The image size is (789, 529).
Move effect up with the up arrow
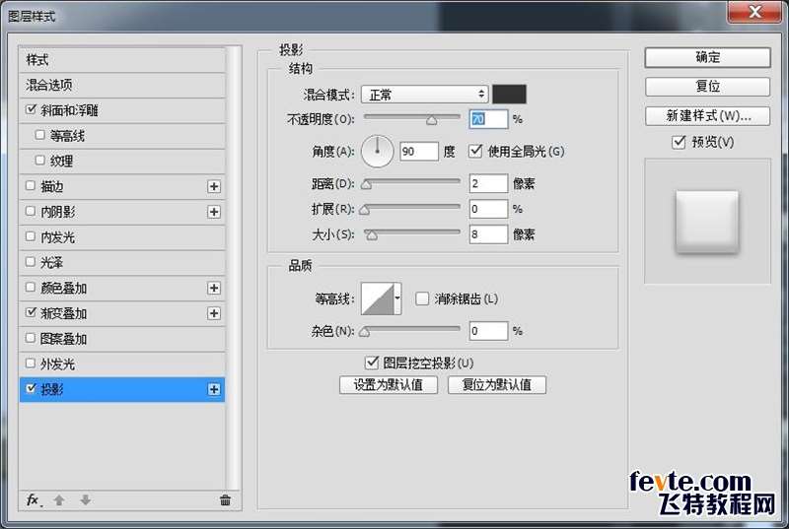(x=59, y=499)
